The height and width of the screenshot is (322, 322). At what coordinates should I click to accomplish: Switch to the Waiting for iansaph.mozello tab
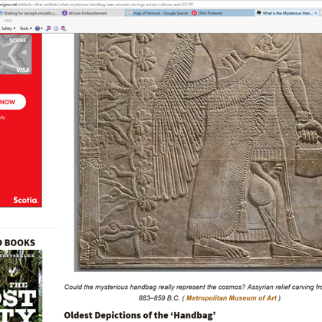pos(30,13)
